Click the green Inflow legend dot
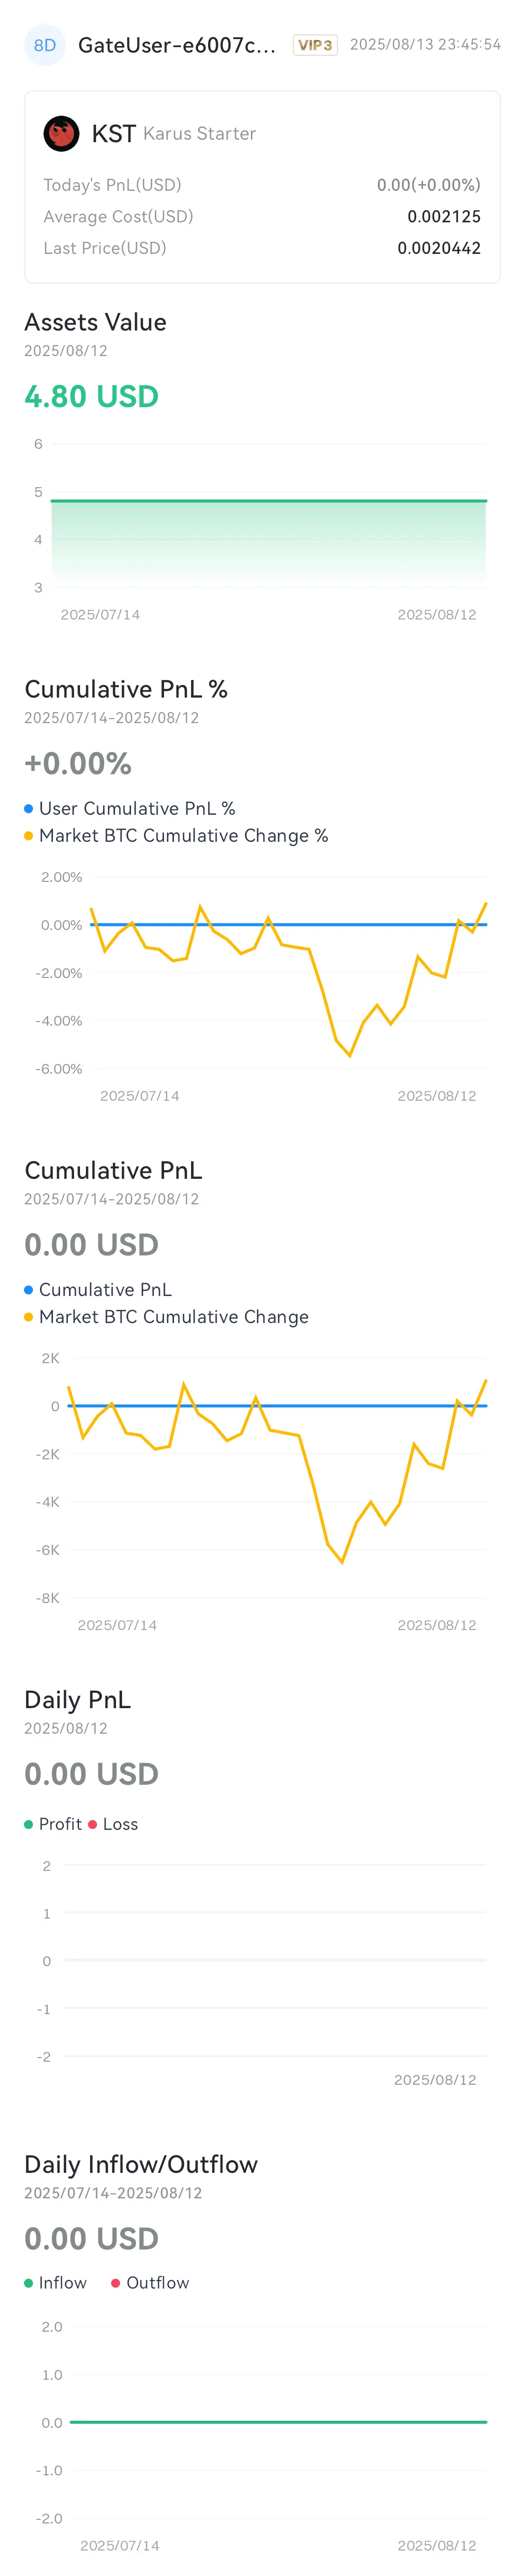The height and width of the screenshot is (2576, 525). click(29, 2283)
